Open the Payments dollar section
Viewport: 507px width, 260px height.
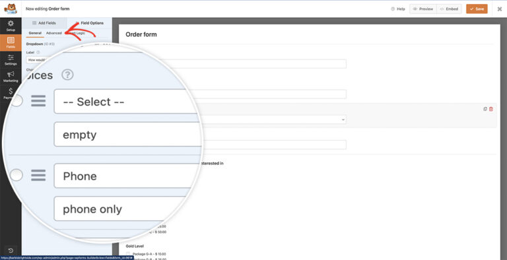[11, 93]
